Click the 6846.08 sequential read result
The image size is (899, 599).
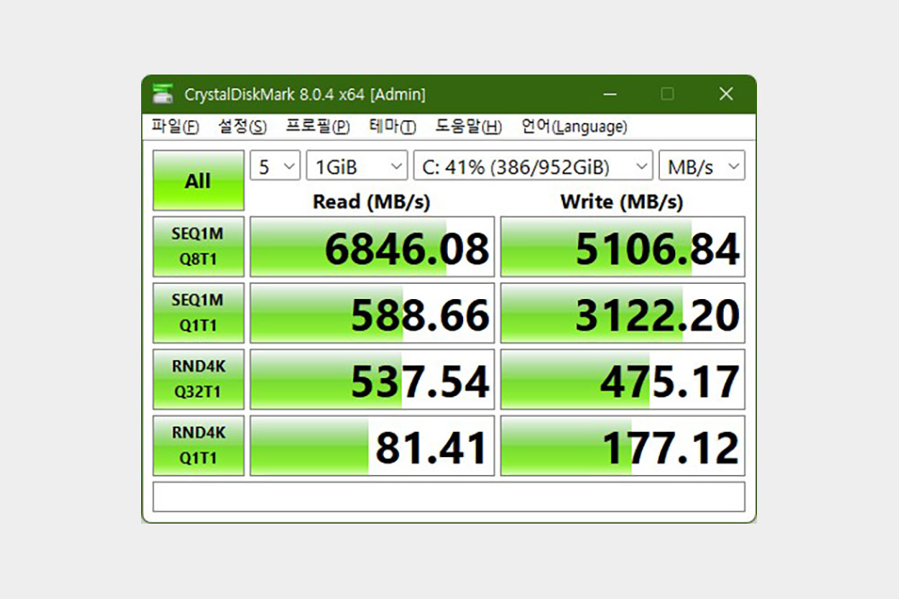pos(372,247)
